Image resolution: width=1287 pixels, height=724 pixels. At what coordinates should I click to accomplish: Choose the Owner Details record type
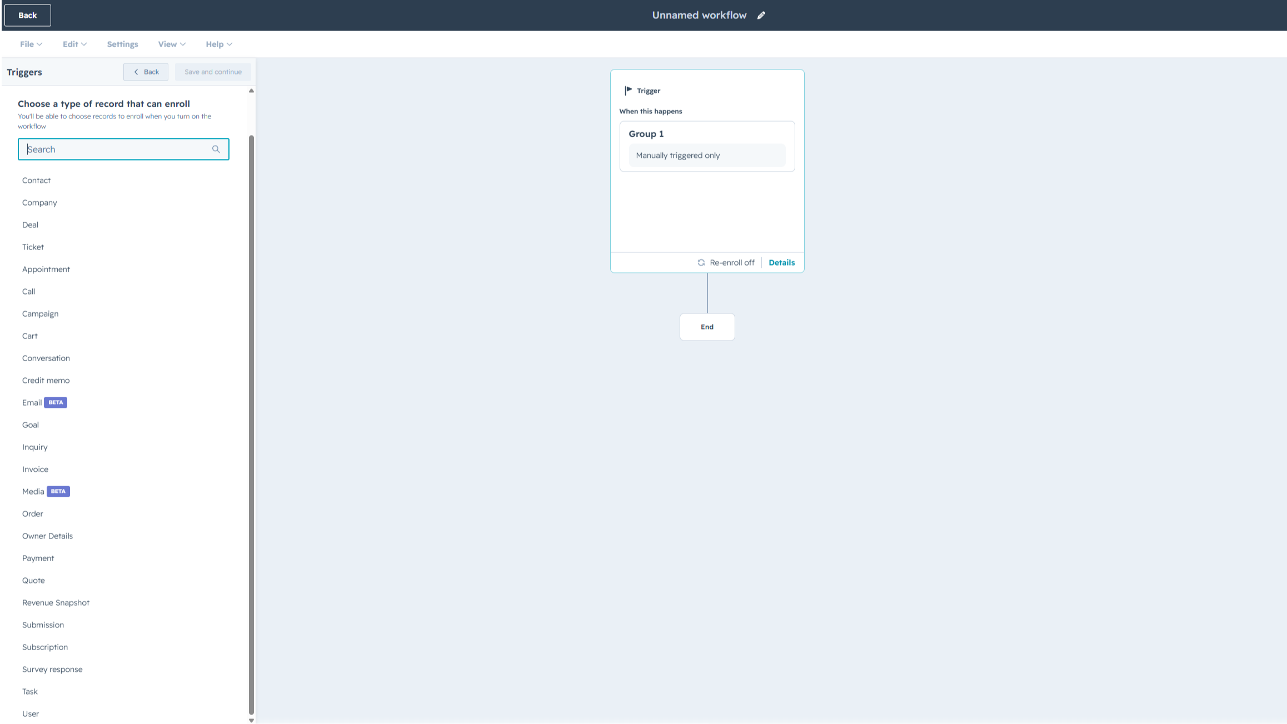click(47, 536)
